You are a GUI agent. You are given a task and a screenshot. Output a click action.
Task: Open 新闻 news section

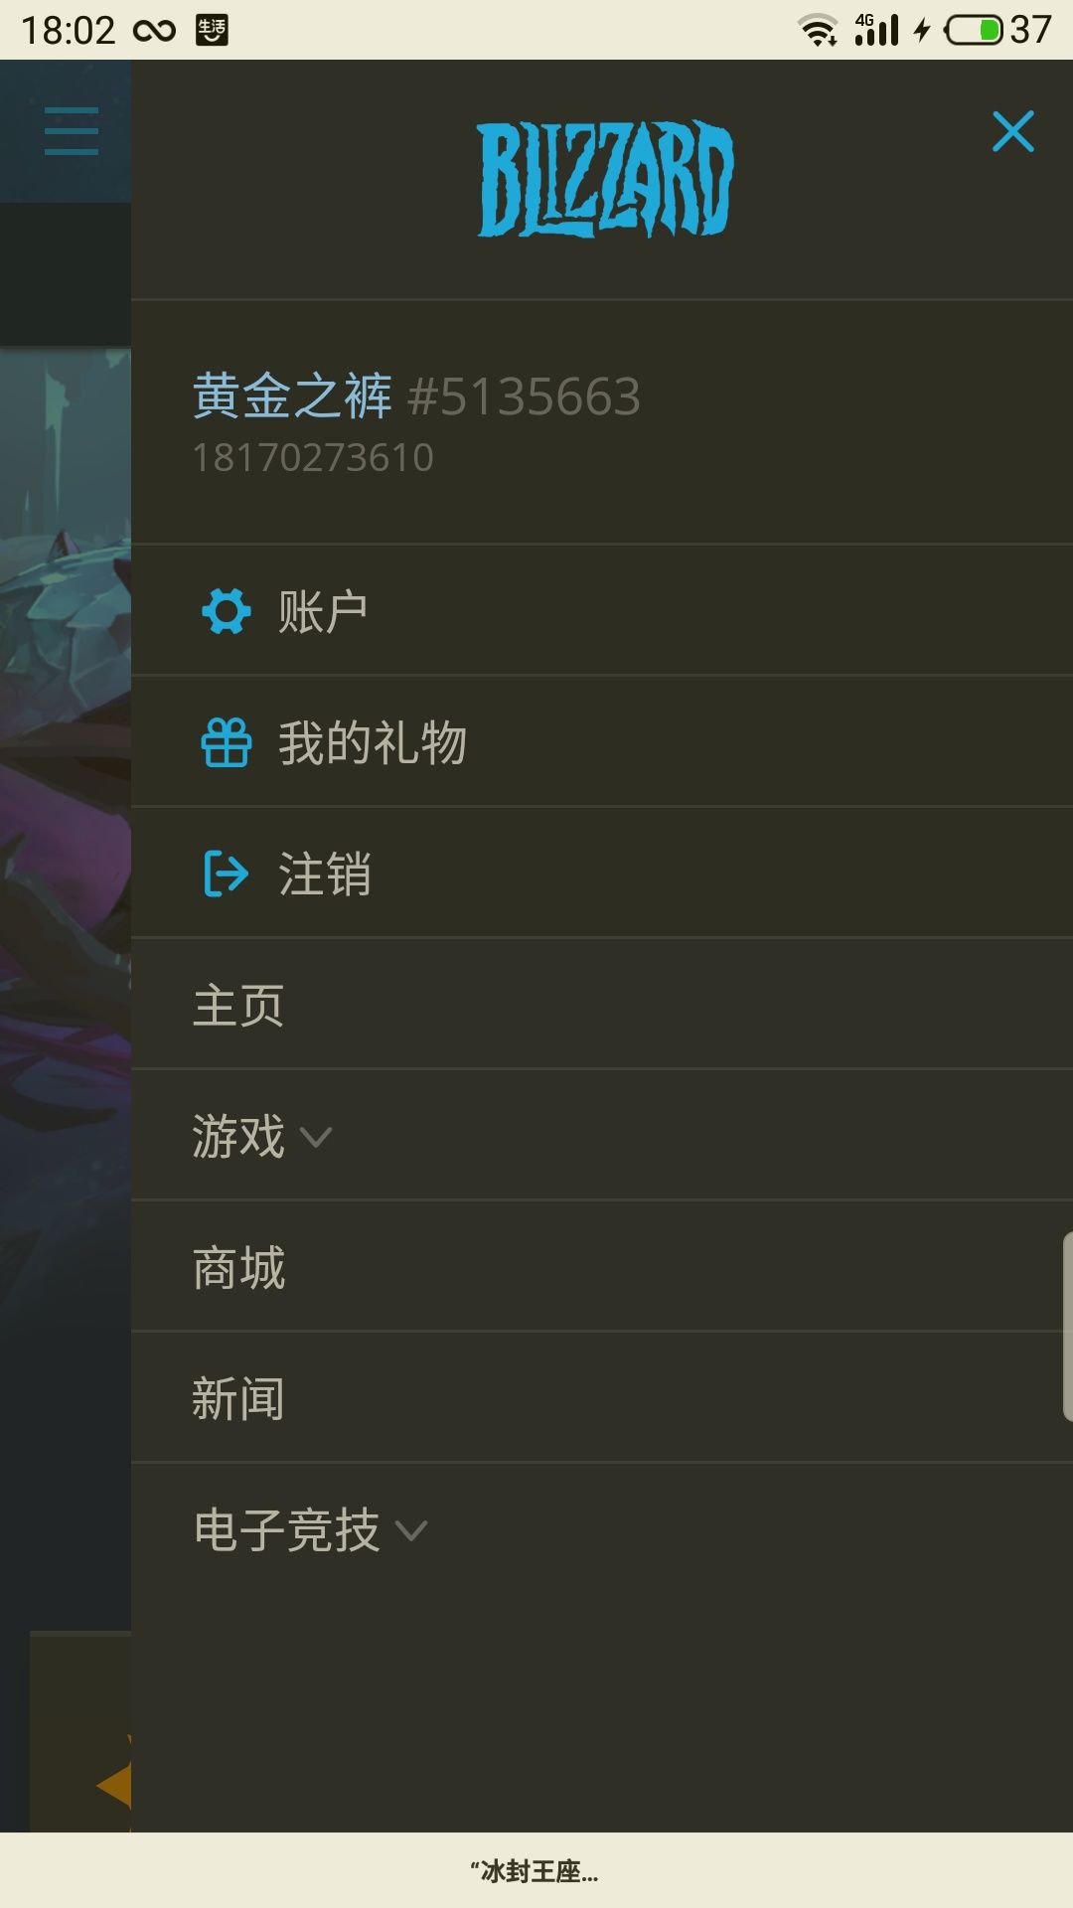pyautogui.click(x=602, y=1398)
